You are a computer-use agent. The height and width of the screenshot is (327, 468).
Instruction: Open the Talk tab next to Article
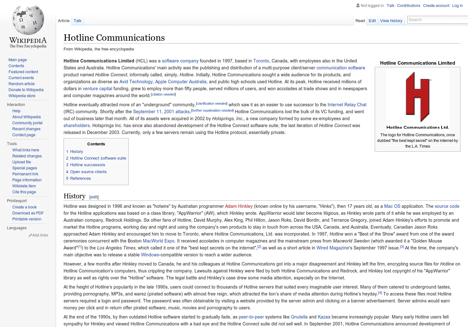pyautogui.click(x=77, y=21)
